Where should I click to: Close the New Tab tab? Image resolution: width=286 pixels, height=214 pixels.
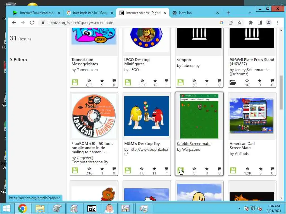point(217,13)
